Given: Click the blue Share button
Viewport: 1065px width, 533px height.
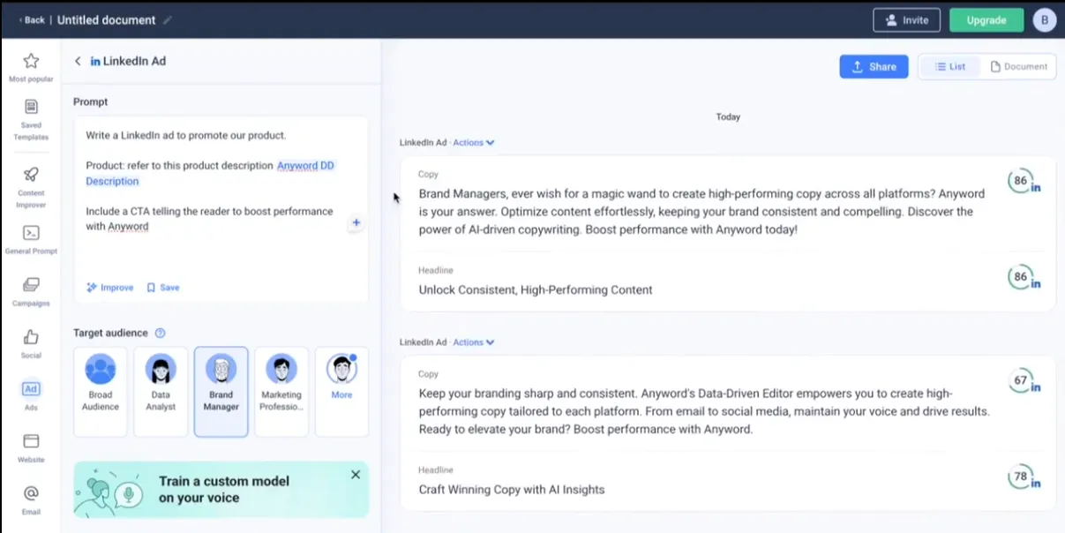Looking at the screenshot, I should (874, 66).
